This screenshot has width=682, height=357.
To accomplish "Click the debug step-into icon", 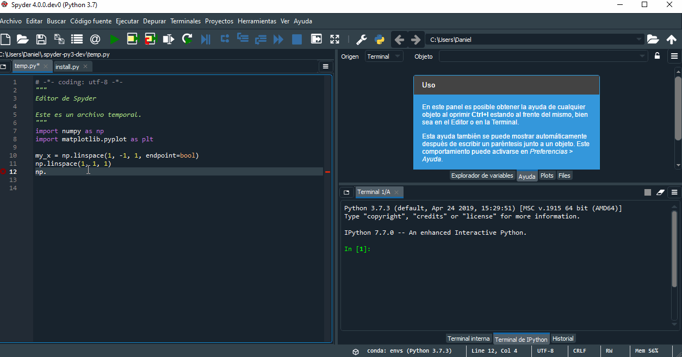I will 243,39.
